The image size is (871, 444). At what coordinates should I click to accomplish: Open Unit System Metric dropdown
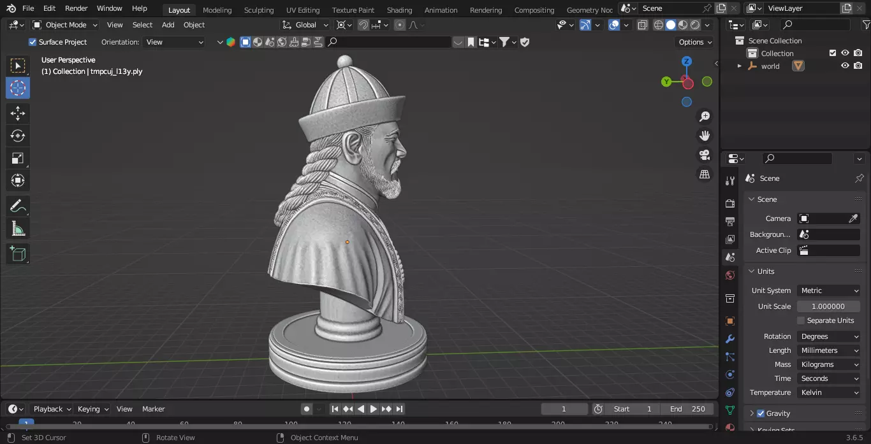pyautogui.click(x=828, y=290)
